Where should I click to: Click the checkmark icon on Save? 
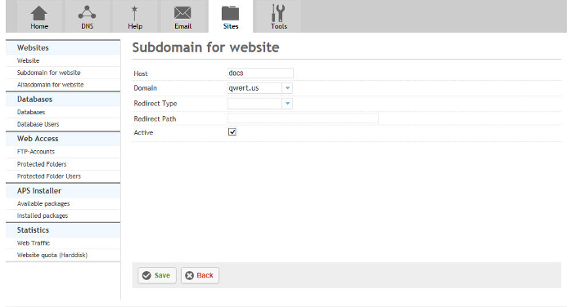pos(146,275)
